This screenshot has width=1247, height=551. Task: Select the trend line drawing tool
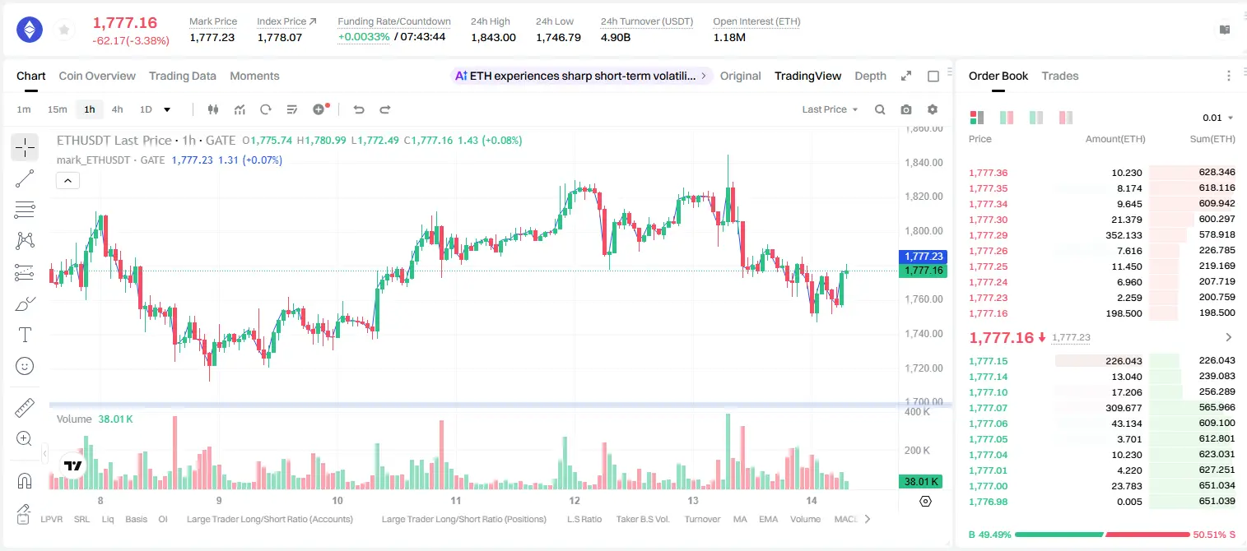tap(25, 178)
